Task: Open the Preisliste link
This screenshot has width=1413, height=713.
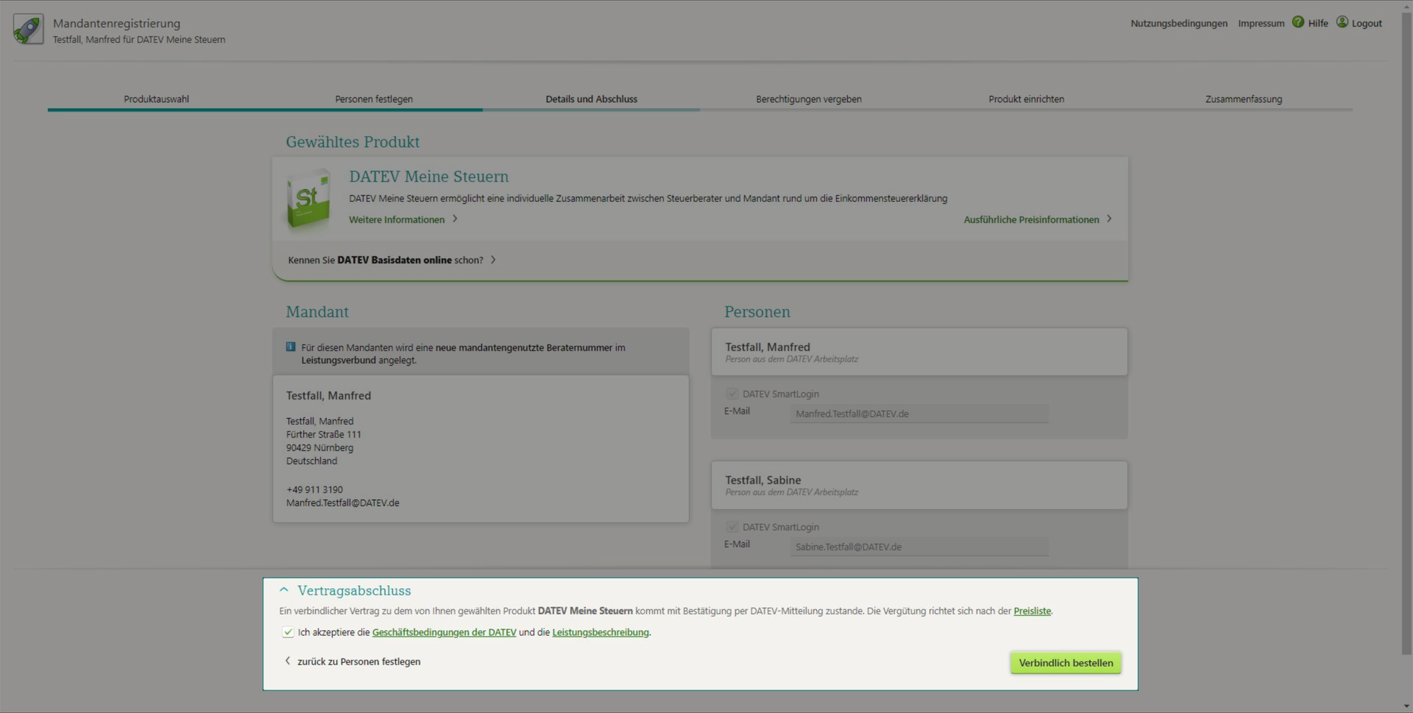Action: (1031, 611)
